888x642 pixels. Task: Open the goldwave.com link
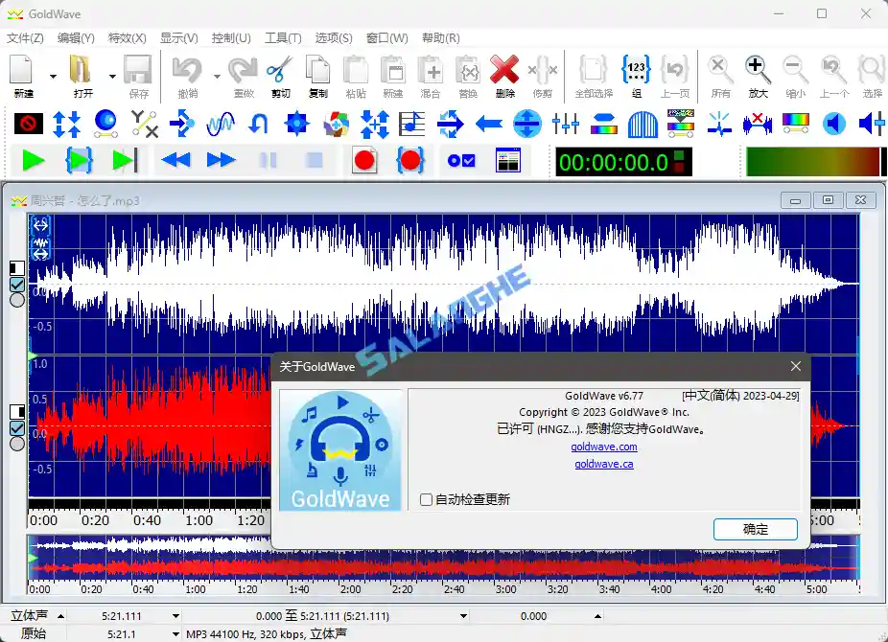click(604, 447)
